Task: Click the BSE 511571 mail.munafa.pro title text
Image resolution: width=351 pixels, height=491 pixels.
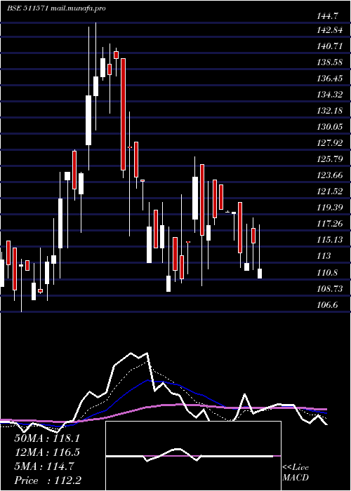Action: (56, 8)
